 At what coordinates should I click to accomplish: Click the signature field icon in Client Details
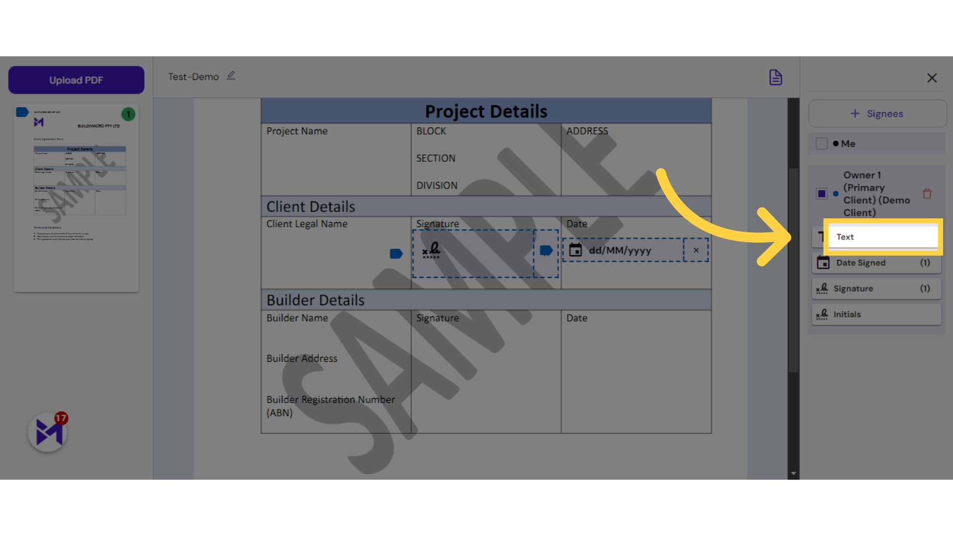tap(431, 251)
